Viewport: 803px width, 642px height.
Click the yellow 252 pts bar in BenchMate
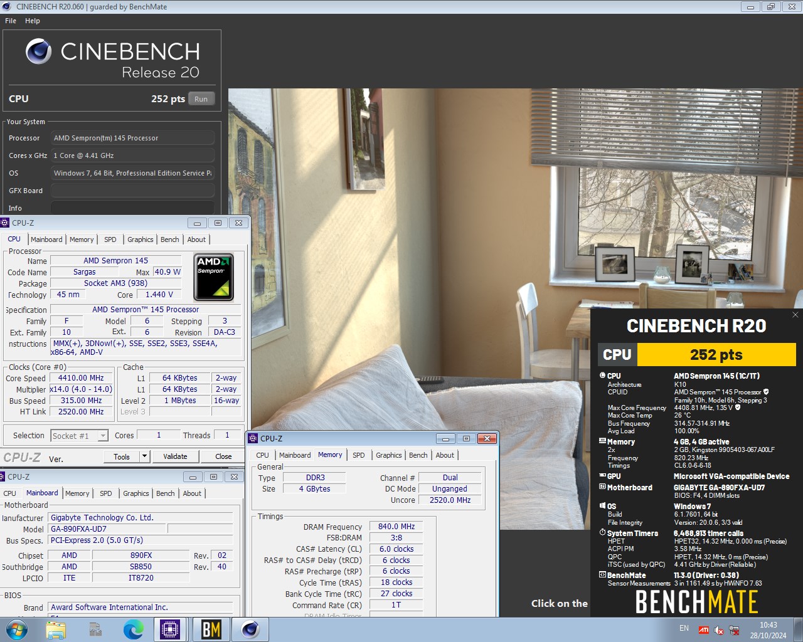tap(716, 355)
